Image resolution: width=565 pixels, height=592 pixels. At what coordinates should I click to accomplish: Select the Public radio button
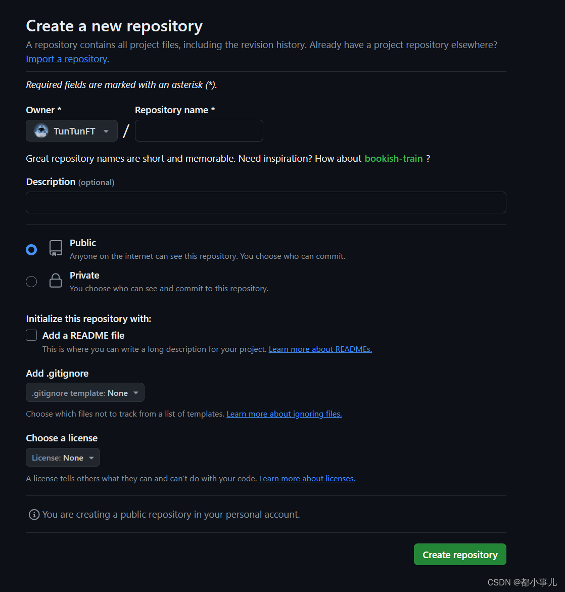[31, 250]
